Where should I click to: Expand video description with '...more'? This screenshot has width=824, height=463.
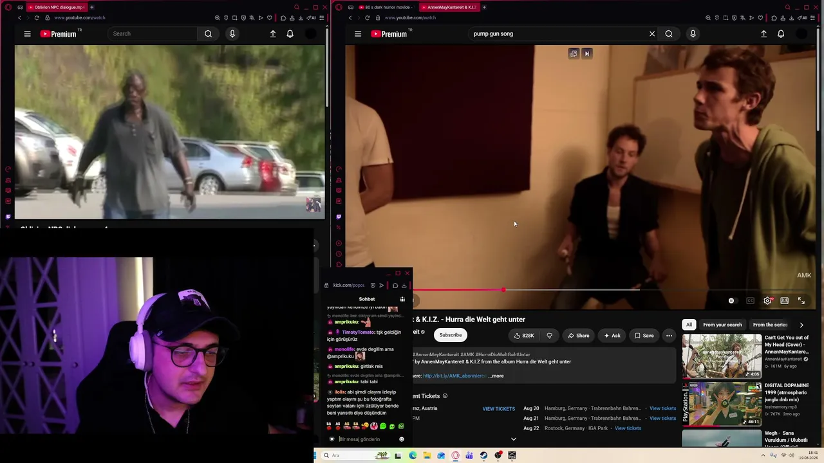tap(496, 376)
